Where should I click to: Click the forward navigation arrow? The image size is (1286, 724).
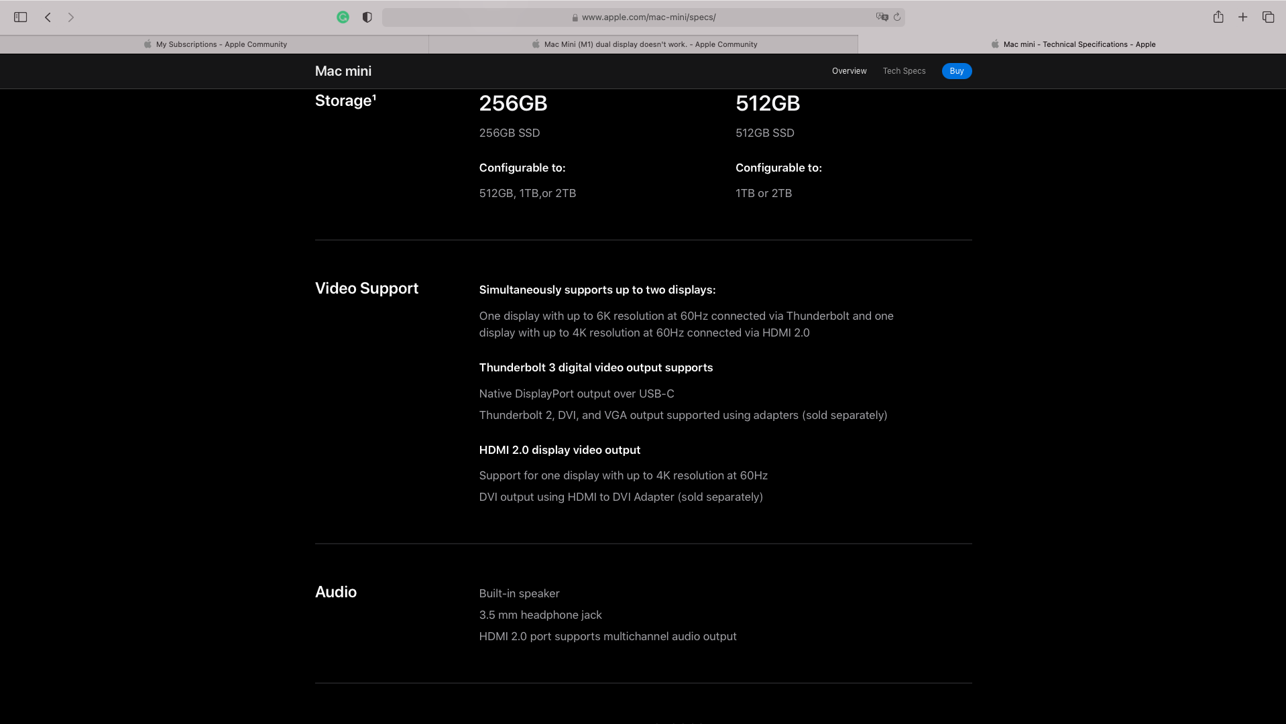pos(71,17)
